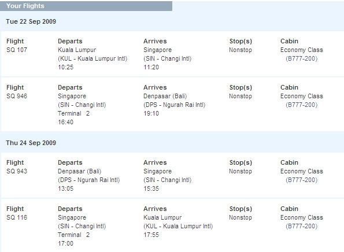Click the 16:40 Singapore departure time
Screen dimensions: 344x252
[x=65, y=122]
